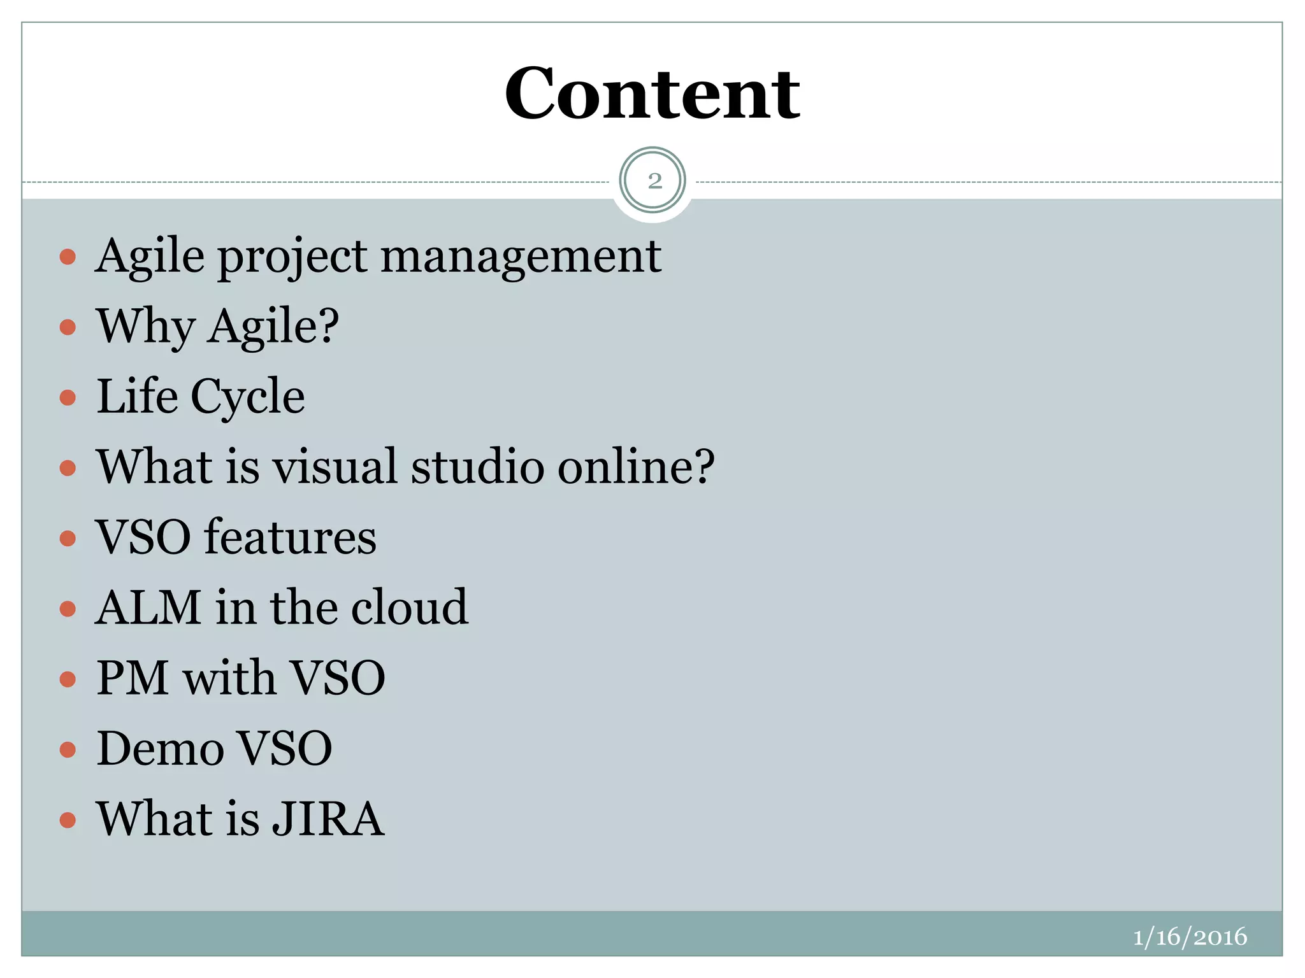Click the orange bullet beside Life Cycle
This screenshot has width=1305, height=978.
tap(68, 398)
